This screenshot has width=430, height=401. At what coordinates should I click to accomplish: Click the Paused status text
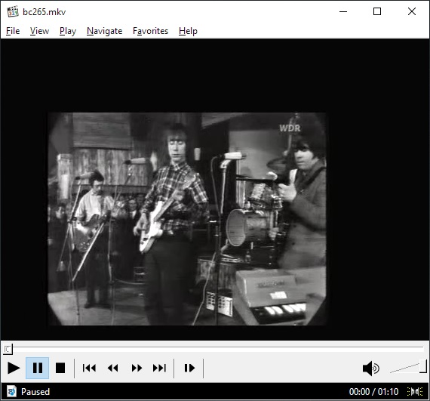point(35,392)
